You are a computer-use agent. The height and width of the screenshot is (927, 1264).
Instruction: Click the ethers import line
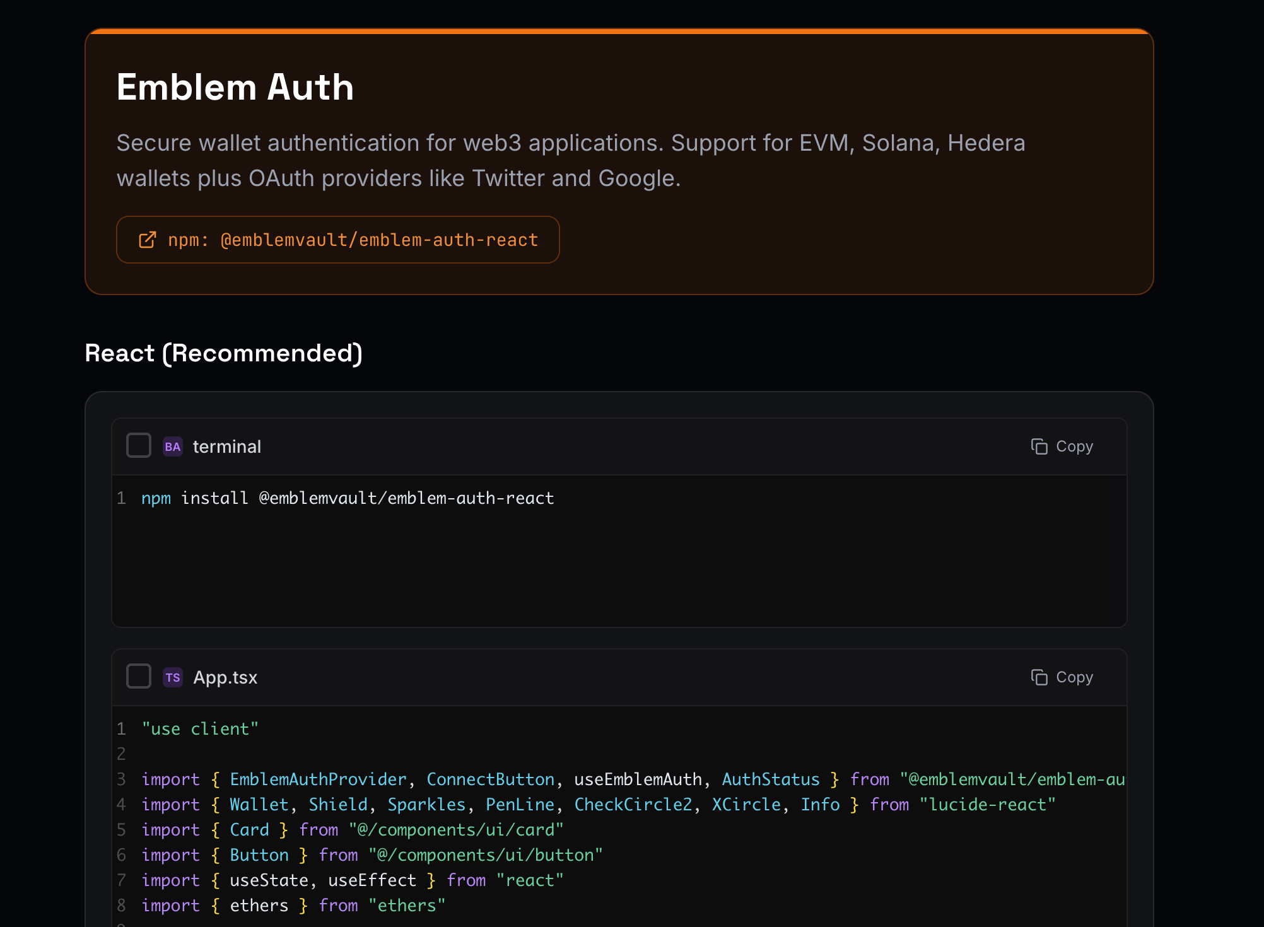(x=293, y=906)
